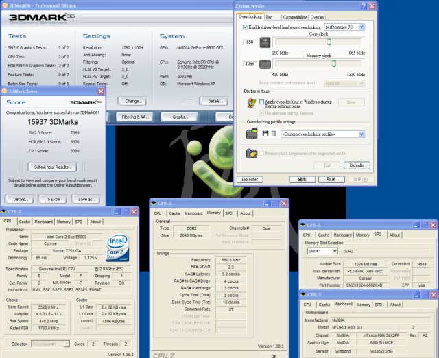Click the Memory clock slider thumb
The width and height of the screenshot is (439, 358).
(334, 64)
